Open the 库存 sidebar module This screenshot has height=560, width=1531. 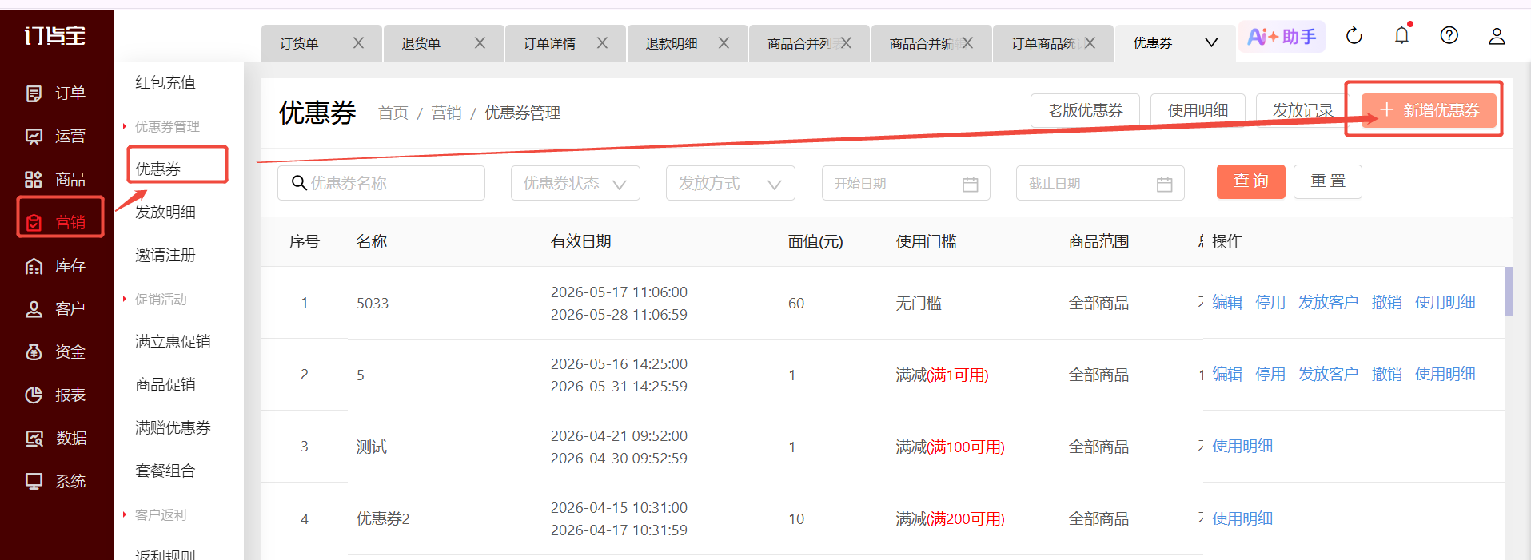[55, 266]
